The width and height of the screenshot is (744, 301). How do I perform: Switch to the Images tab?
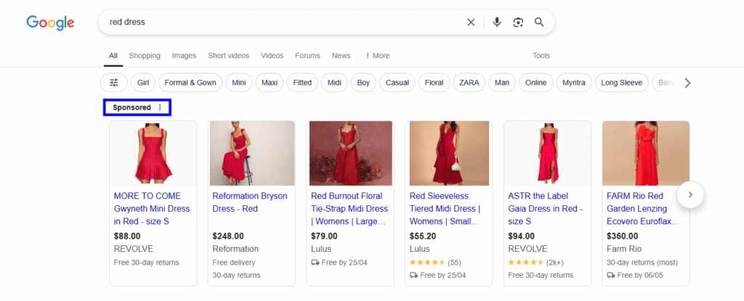(x=184, y=55)
